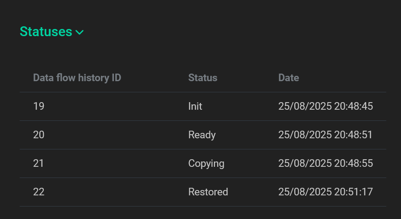This screenshot has width=401, height=219.
Task: Select history ID 22 cell
Action: pos(39,192)
